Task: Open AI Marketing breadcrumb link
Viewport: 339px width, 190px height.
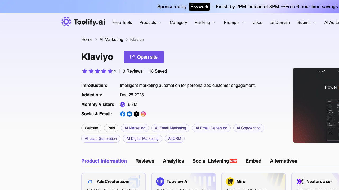Action: [x=111, y=40]
